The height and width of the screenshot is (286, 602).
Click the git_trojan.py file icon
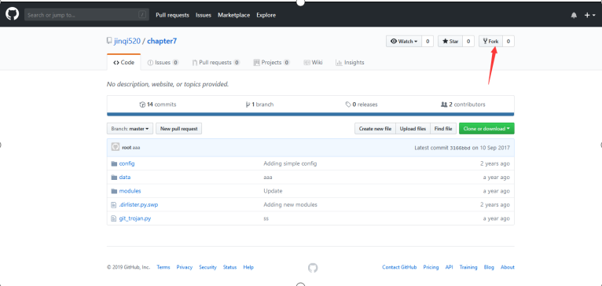pyautogui.click(x=113, y=218)
